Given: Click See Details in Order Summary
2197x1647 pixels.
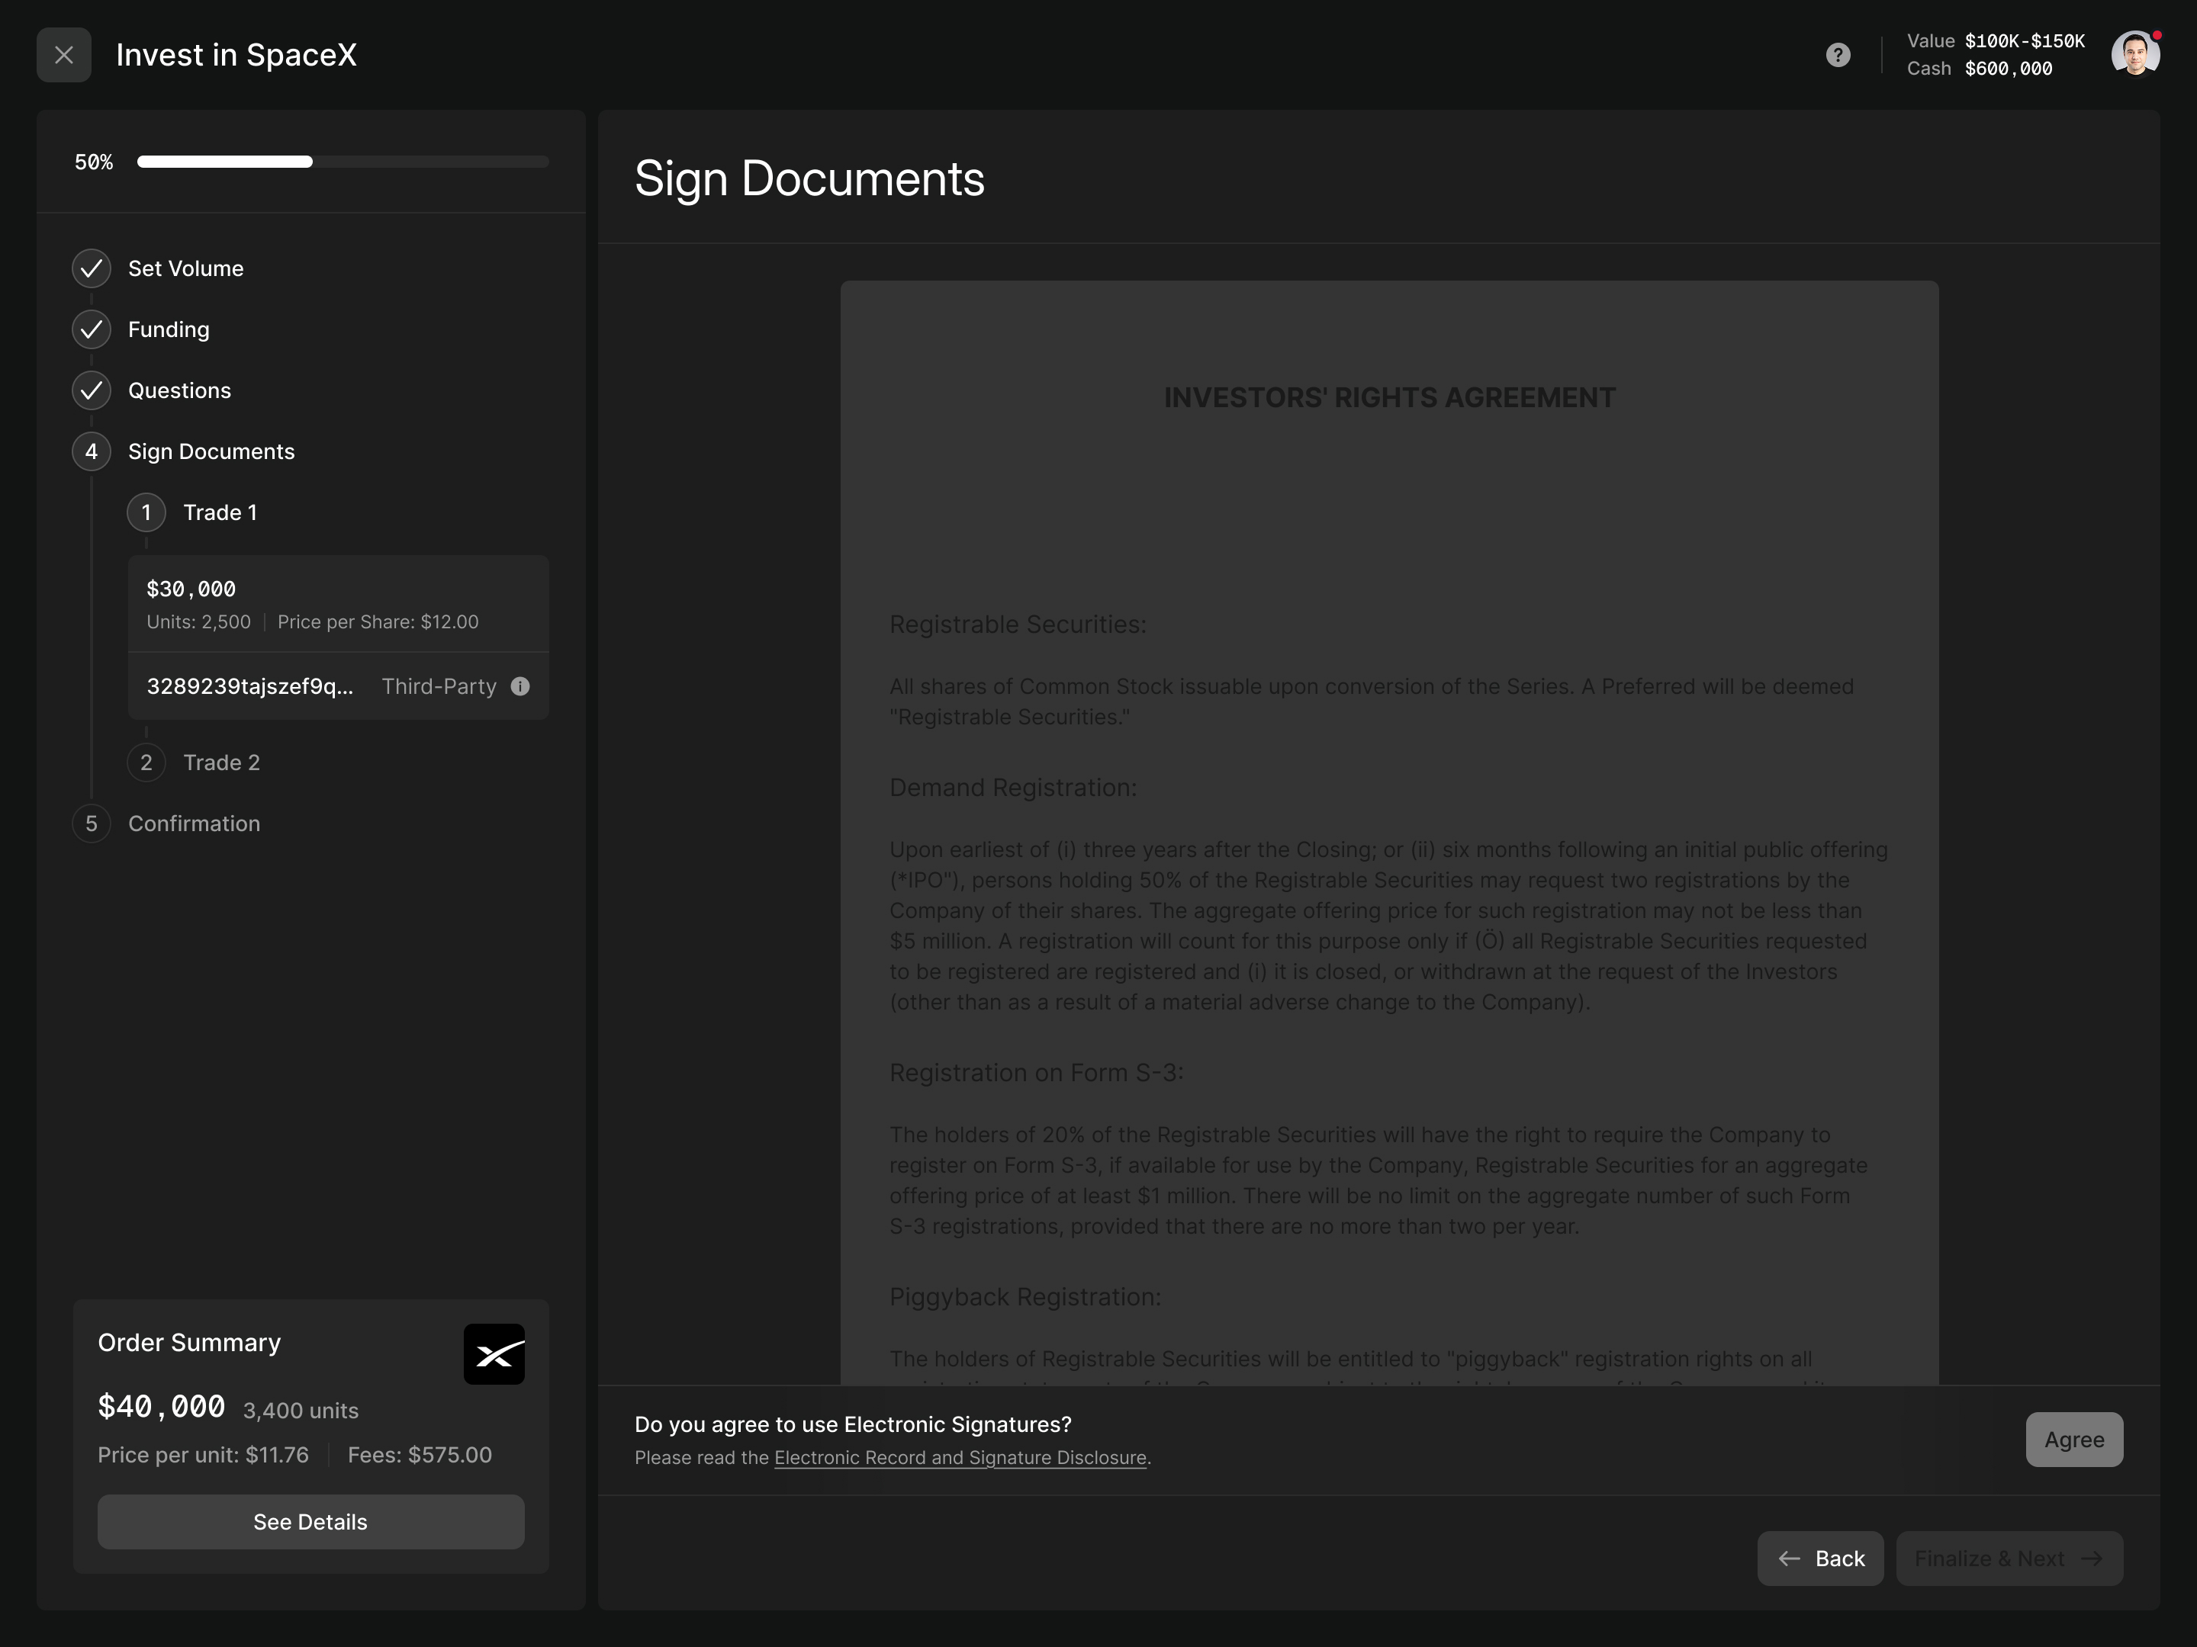Looking at the screenshot, I should click(310, 1522).
